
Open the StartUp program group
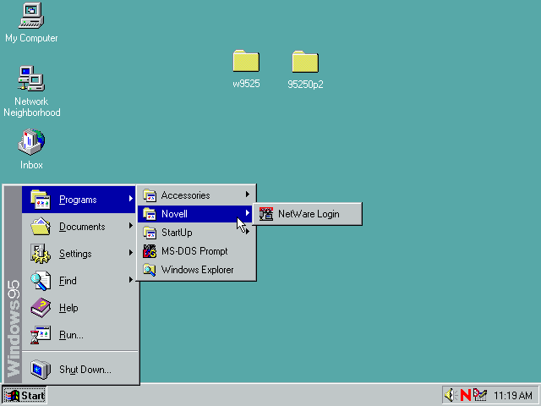[x=196, y=233]
